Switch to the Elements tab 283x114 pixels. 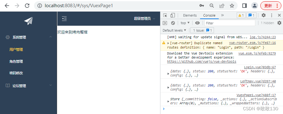[x=190, y=15]
